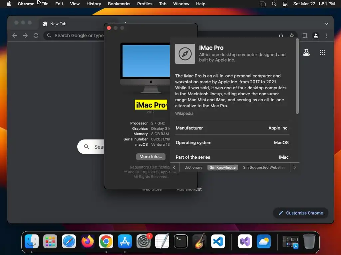Click the highlighted iMac Pro title

[151, 105]
